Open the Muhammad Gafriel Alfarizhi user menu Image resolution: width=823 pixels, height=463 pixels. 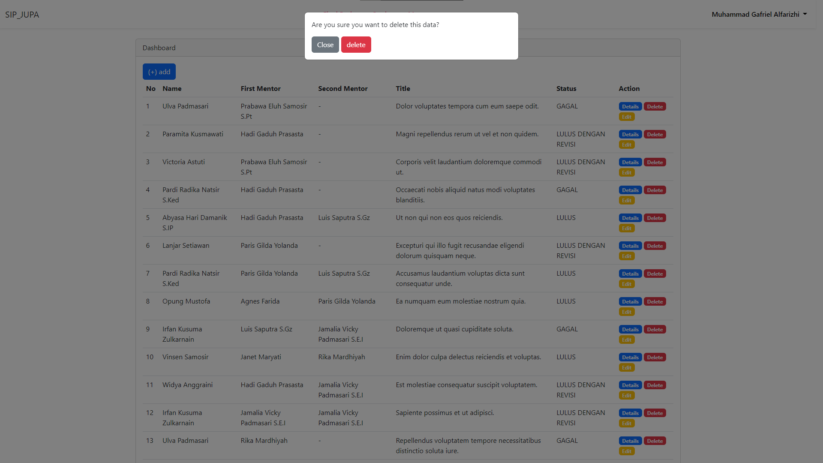pos(759,14)
